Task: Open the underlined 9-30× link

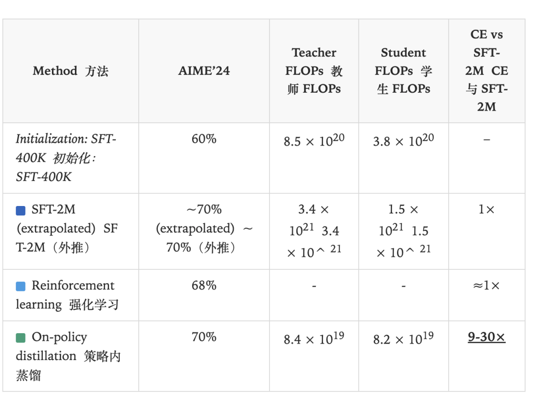Action: click(x=487, y=337)
